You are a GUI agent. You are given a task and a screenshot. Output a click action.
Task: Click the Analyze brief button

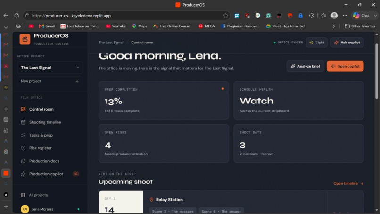(x=306, y=66)
